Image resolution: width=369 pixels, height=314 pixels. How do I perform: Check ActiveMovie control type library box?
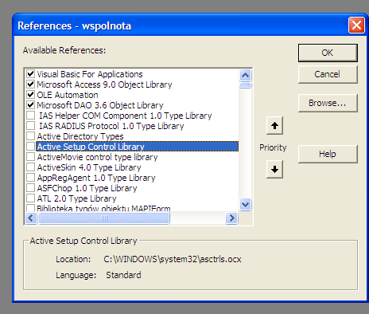(x=30, y=156)
